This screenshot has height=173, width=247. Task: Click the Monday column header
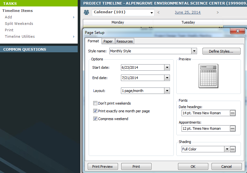click(118, 22)
